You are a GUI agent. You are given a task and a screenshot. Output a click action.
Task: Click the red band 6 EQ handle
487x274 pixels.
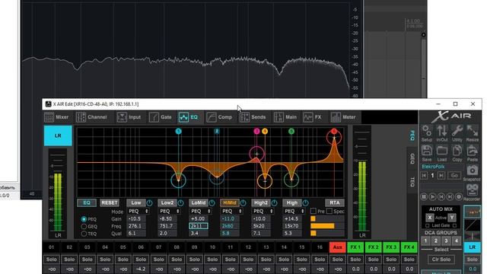(x=334, y=137)
